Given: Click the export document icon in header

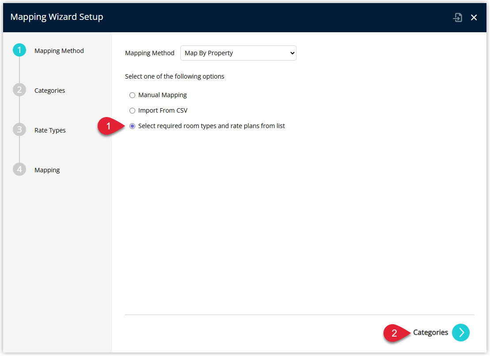Looking at the screenshot, I should 457,18.
